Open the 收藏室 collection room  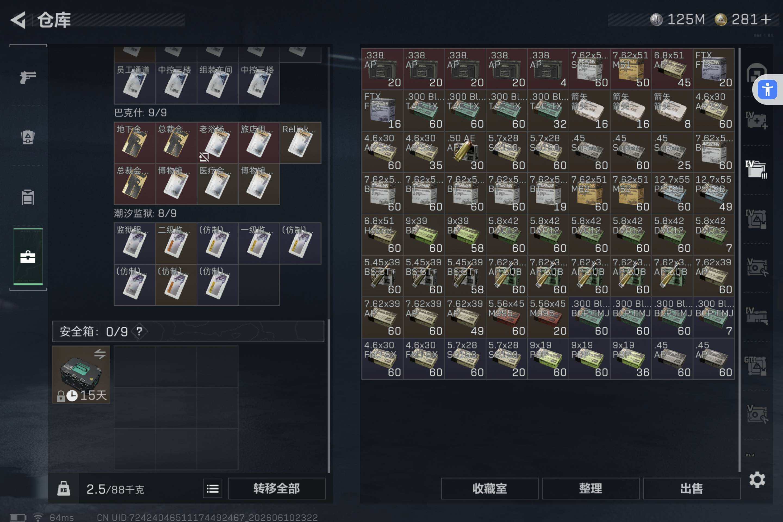[x=490, y=488]
